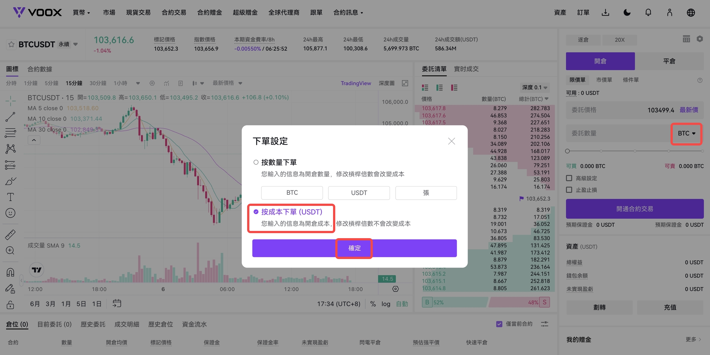Choose USDT unit button in dialog
The height and width of the screenshot is (355, 710).
coord(359,193)
